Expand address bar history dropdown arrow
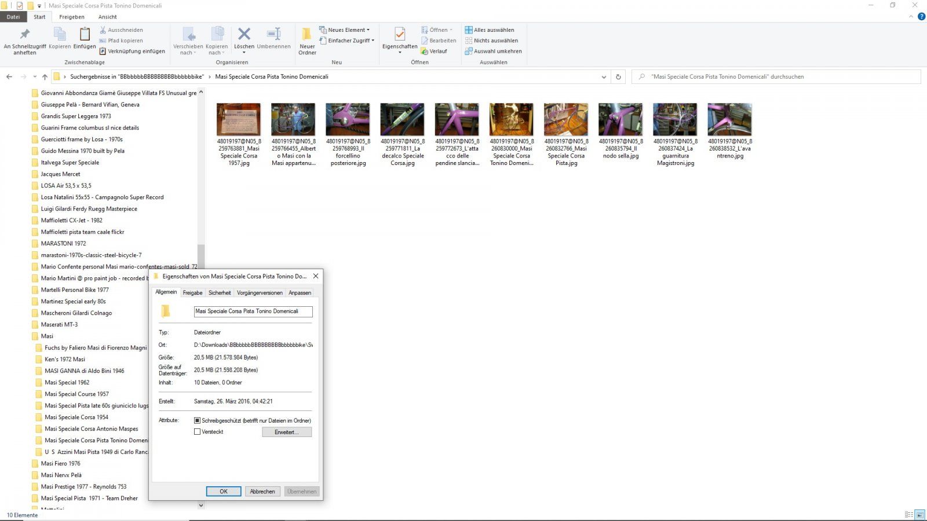Viewport: 927px width, 521px height. coord(604,76)
